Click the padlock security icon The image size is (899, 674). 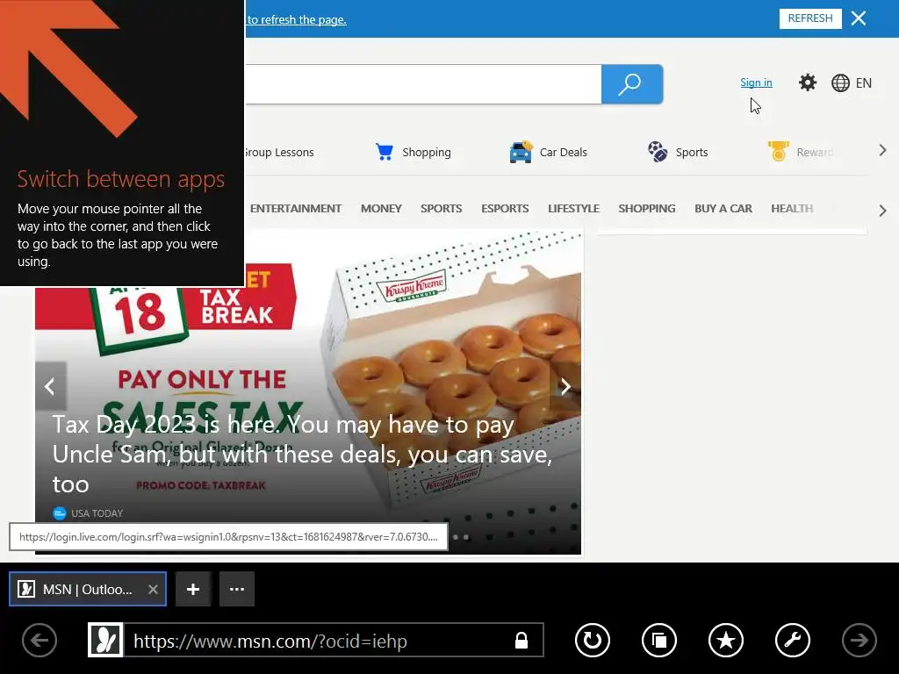pos(521,640)
